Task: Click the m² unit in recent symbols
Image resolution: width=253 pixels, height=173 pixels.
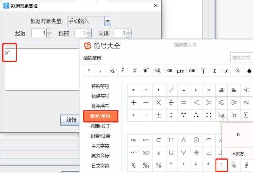Action: coord(146,71)
